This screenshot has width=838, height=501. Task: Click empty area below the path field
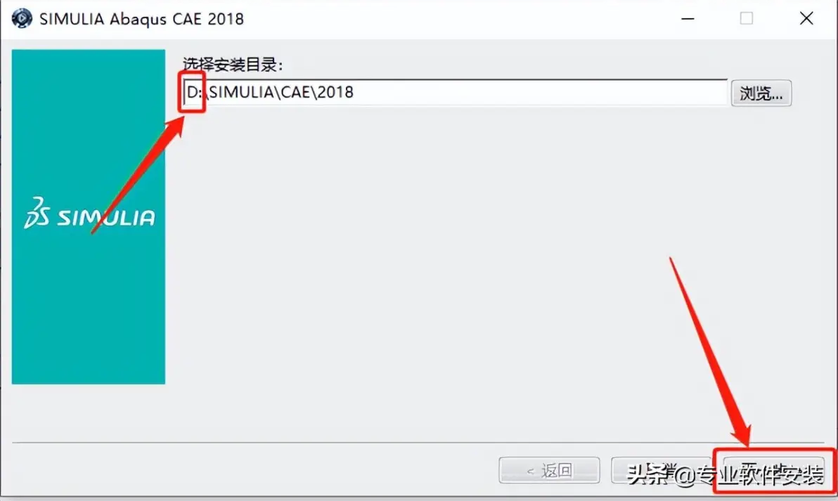click(454, 267)
